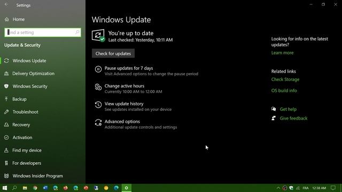The width and height of the screenshot is (342, 192).
Task: Click the Give feedback link
Action: [293, 118]
